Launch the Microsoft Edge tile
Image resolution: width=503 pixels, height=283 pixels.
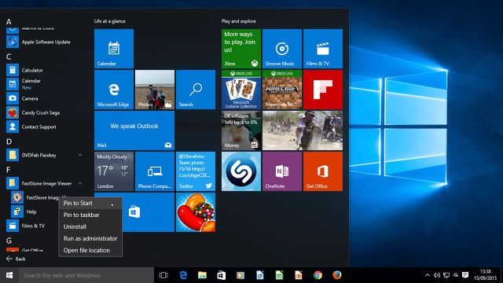114,90
